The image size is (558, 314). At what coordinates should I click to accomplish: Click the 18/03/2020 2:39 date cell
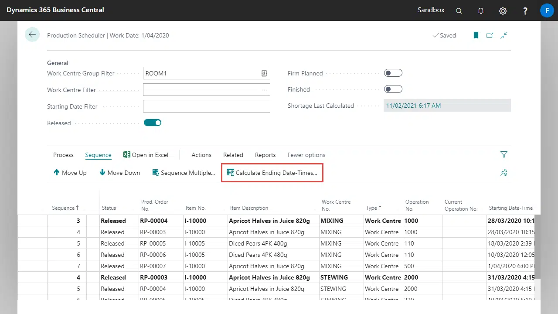pyautogui.click(x=511, y=243)
